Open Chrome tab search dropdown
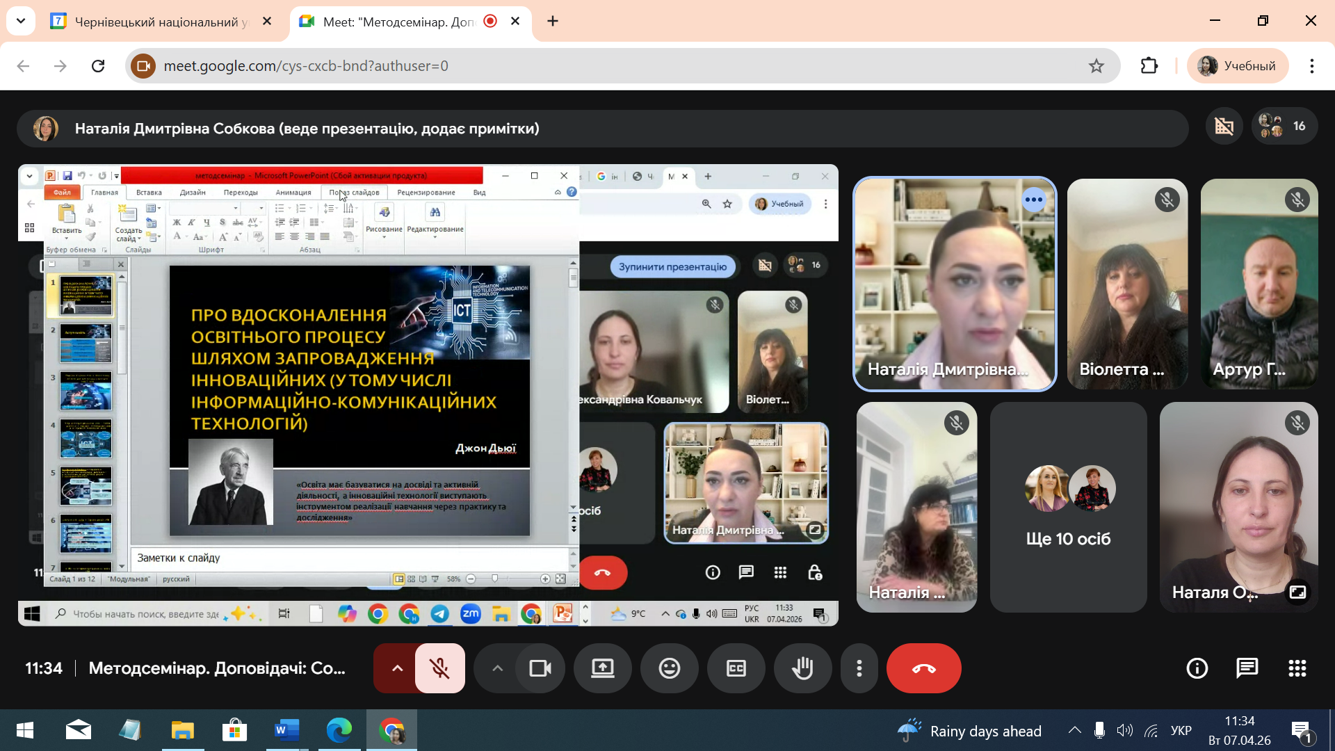Screen dimensions: 1335x751 [21, 21]
